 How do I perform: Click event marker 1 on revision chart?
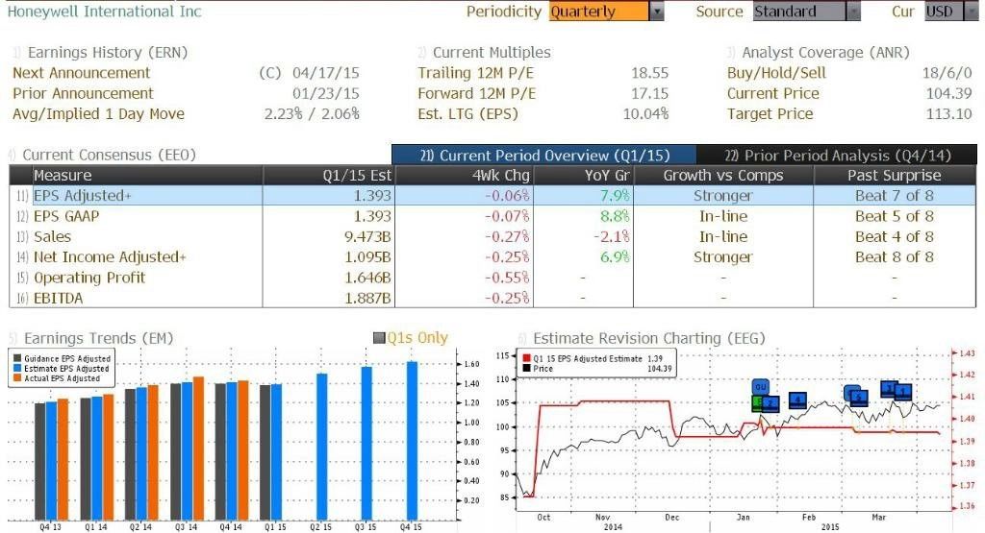pyautogui.click(x=903, y=393)
